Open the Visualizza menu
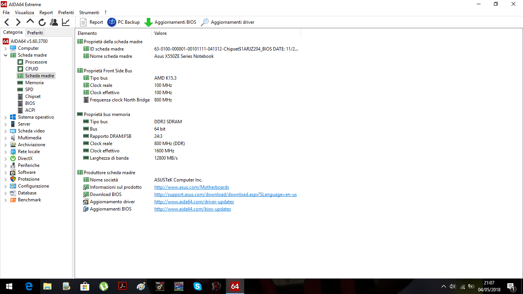523x294 pixels. 25,13
